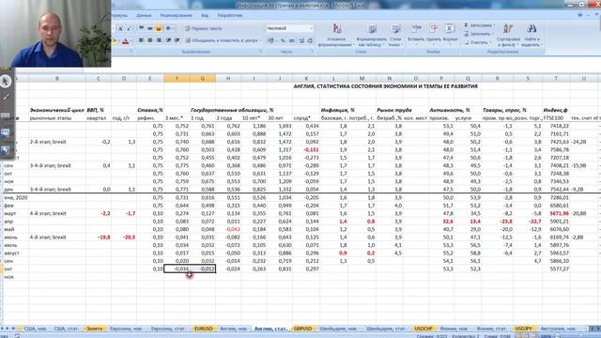Image resolution: width=601 pixels, height=338 pixels.
Task: Select cell with value -0,034
Action: pyautogui.click(x=177, y=269)
